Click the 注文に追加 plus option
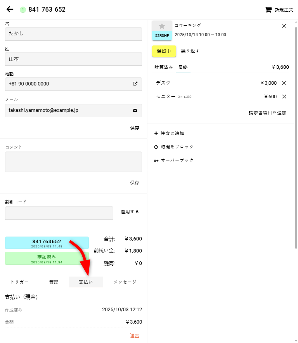298x343 pixels. coord(169,133)
